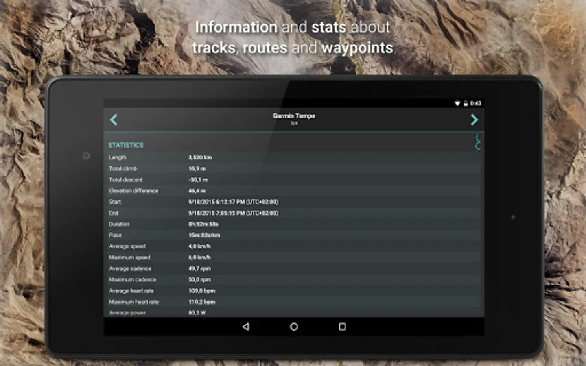Tap the length value in km

[x=200, y=157]
